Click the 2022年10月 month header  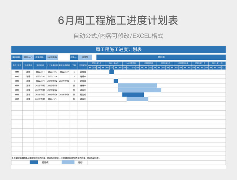183,63
